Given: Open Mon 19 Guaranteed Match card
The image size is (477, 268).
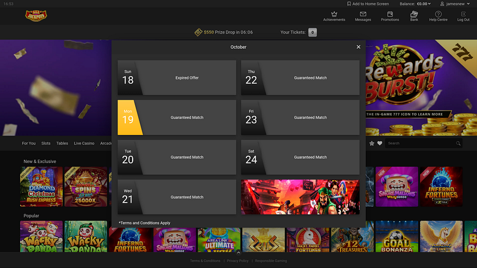Looking at the screenshot, I should (x=177, y=117).
